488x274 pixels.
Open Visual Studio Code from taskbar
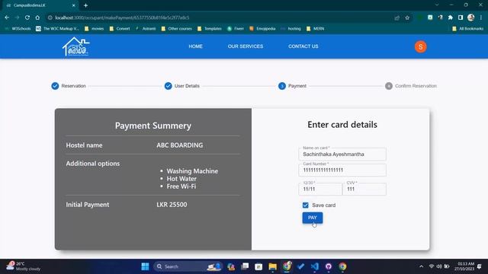pos(315,266)
